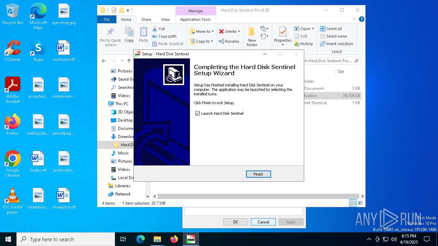Select Music in navigation pane
438x246 pixels.
tap(123, 153)
